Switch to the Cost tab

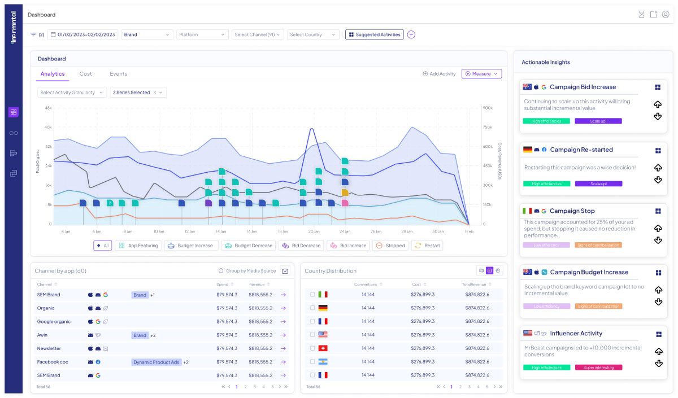[x=85, y=74]
